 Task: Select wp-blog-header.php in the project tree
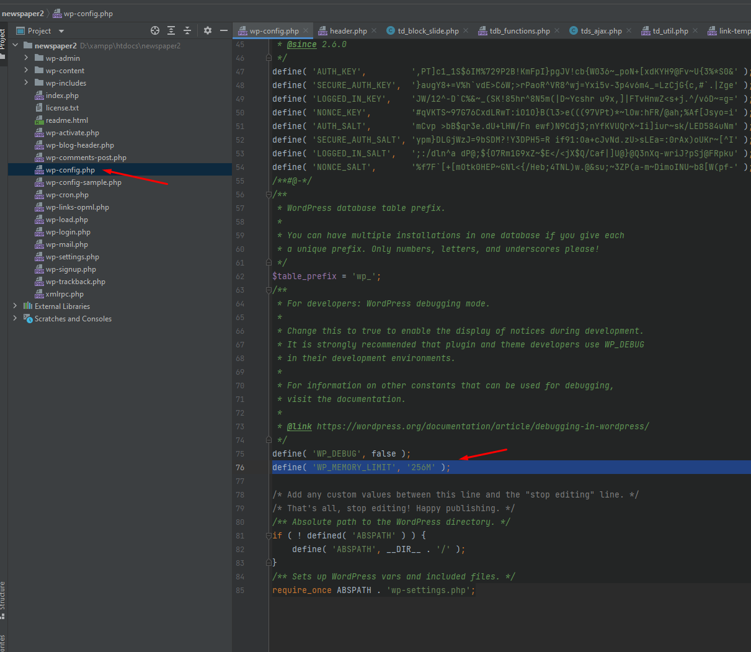pyautogui.click(x=80, y=145)
